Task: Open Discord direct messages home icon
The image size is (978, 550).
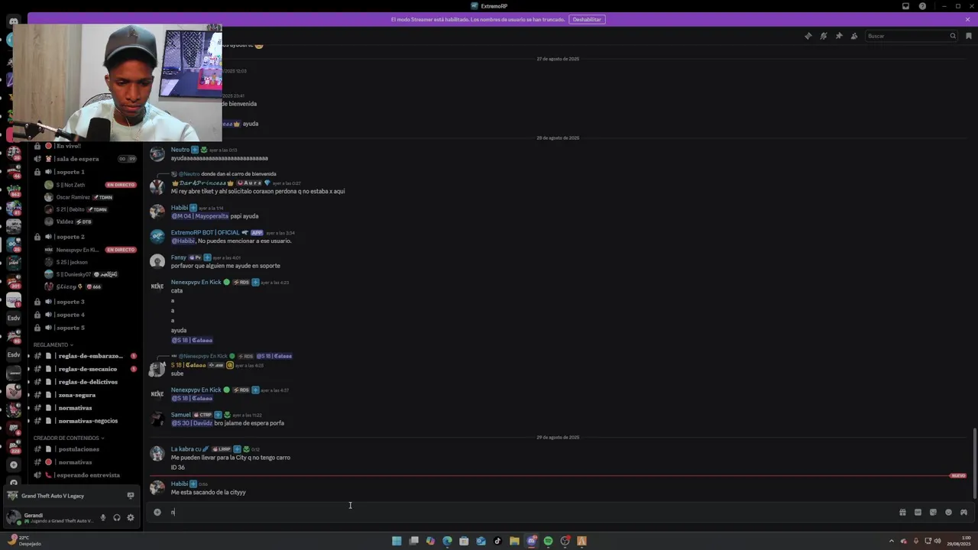Action: click(x=13, y=21)
